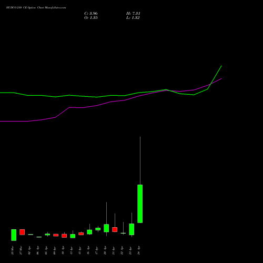Click the green candle for 25 Mar
263x263 pixels.
14,235
